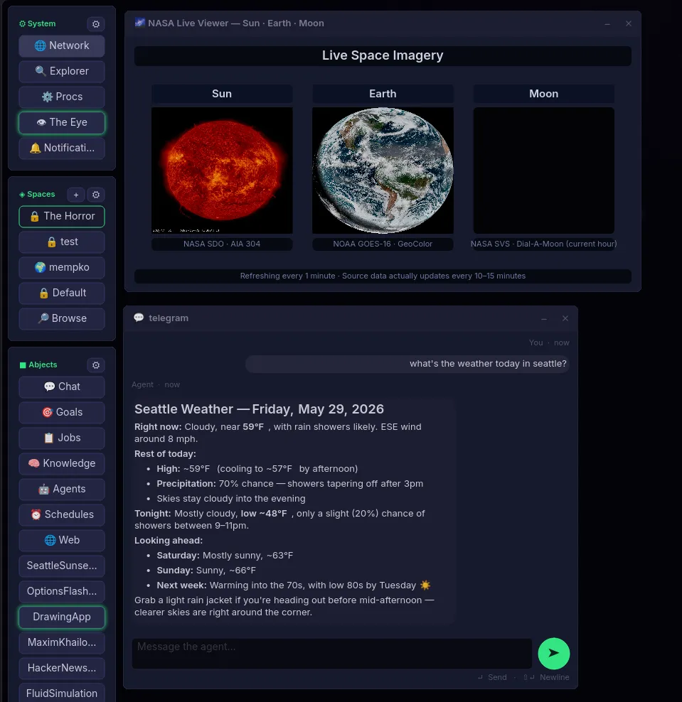The image size is (682, 702).
Task: Open the Goals abject
Action: click(62, 412)
